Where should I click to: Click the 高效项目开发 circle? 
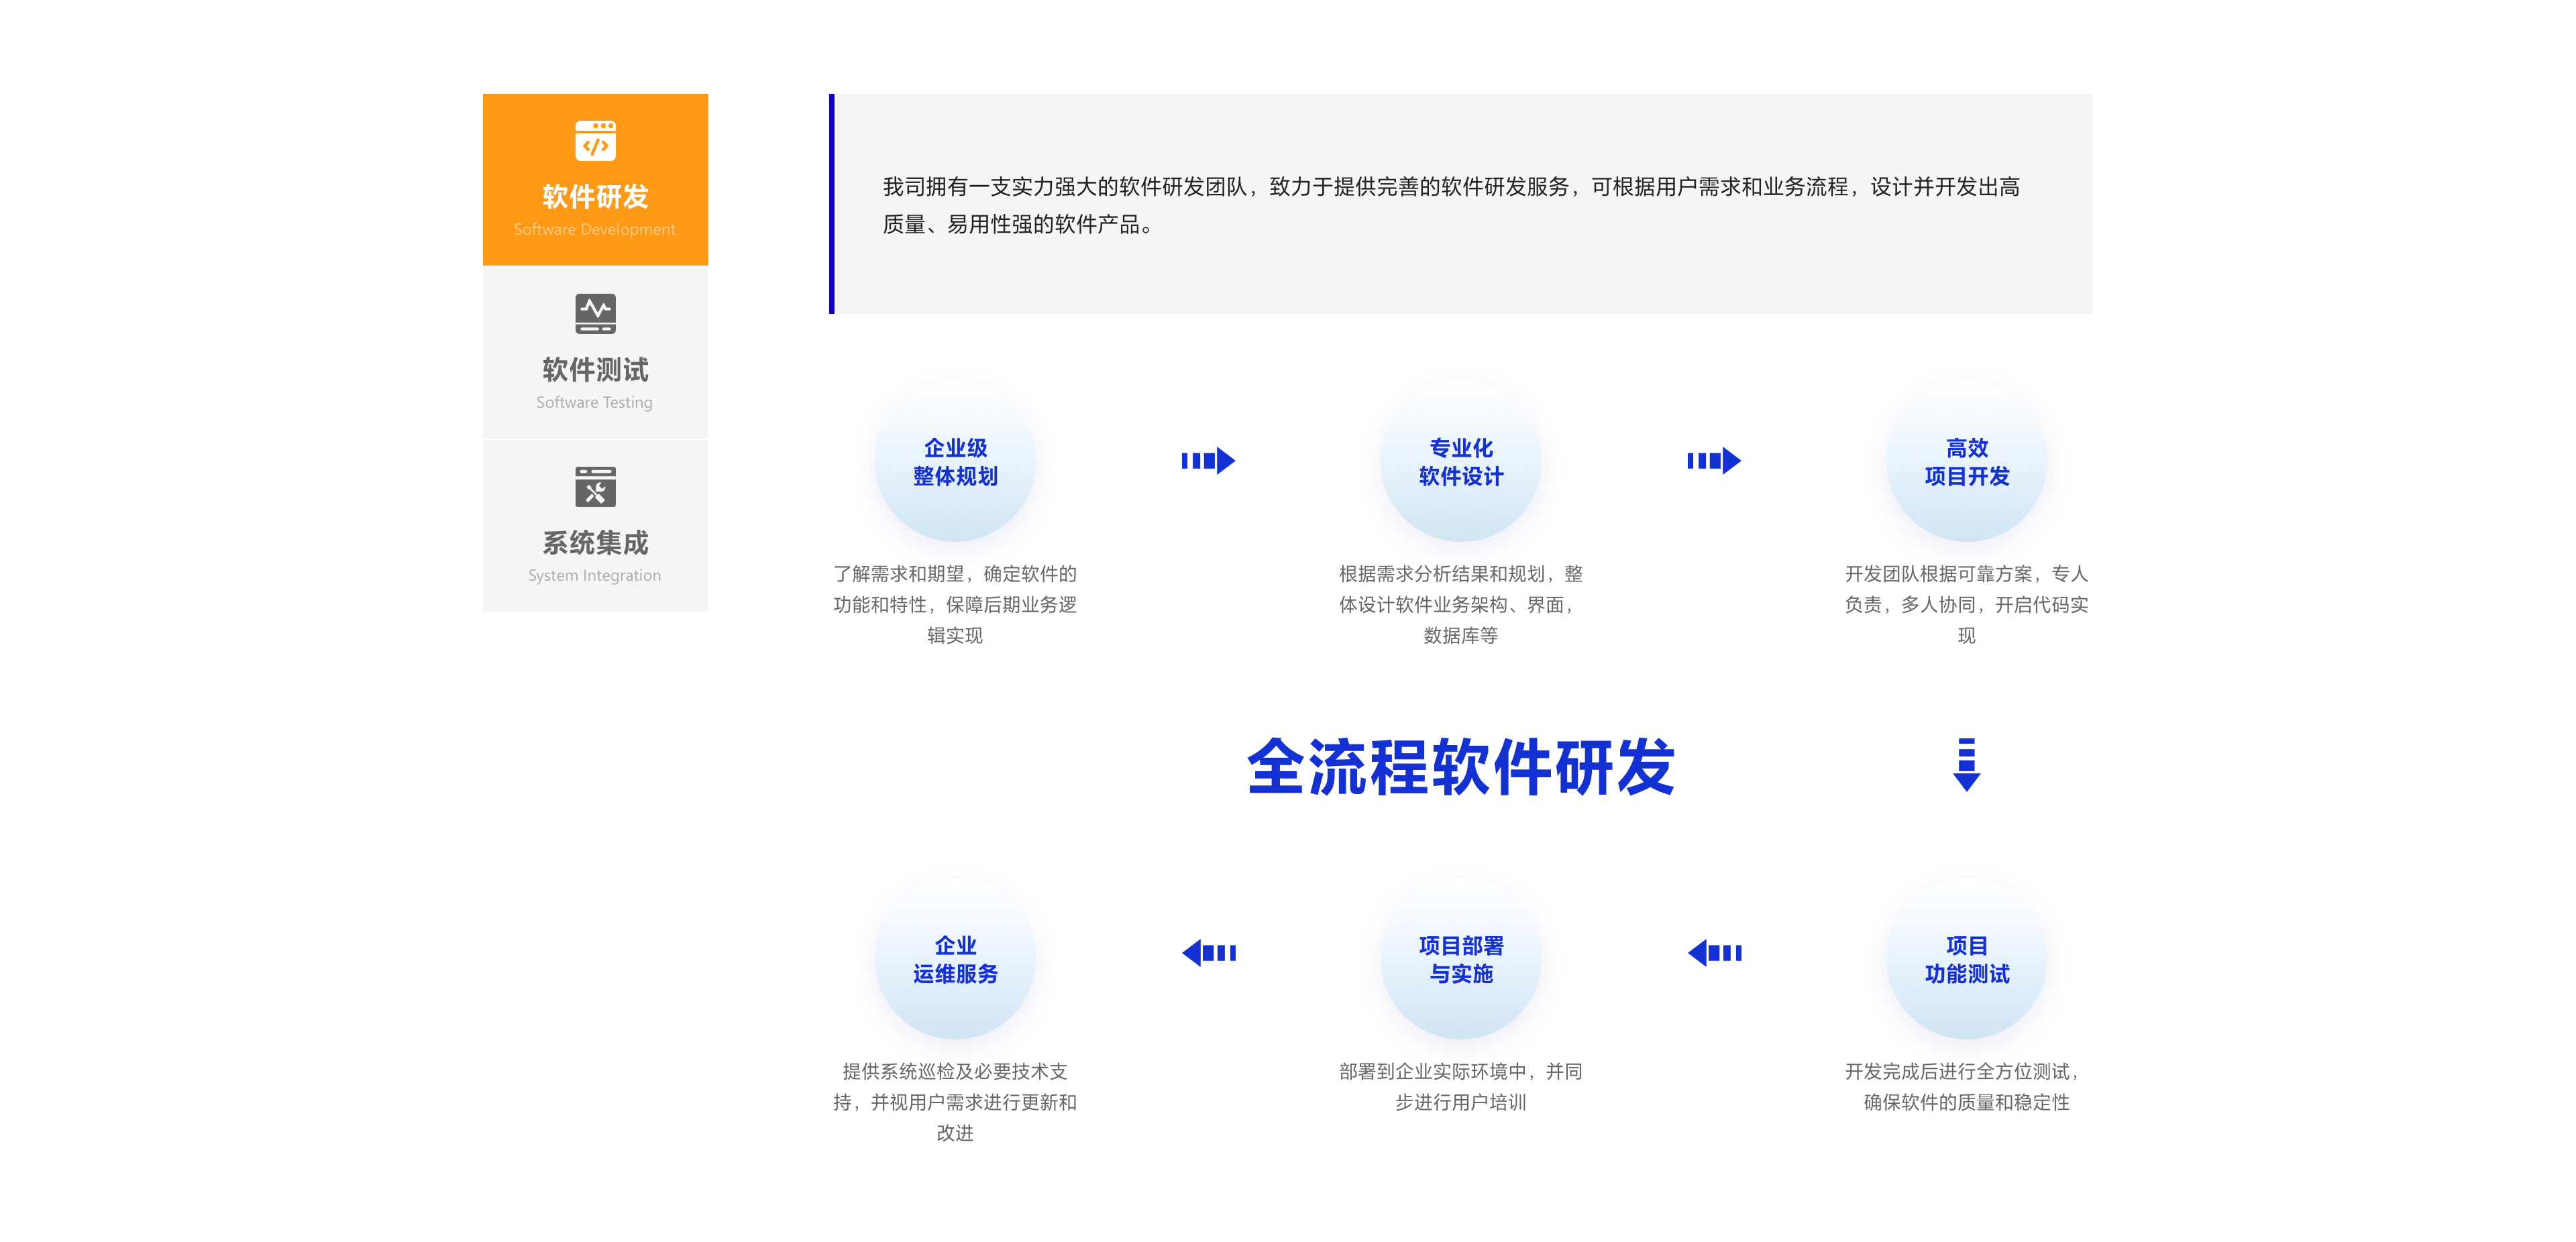(x=1966, y=462)
